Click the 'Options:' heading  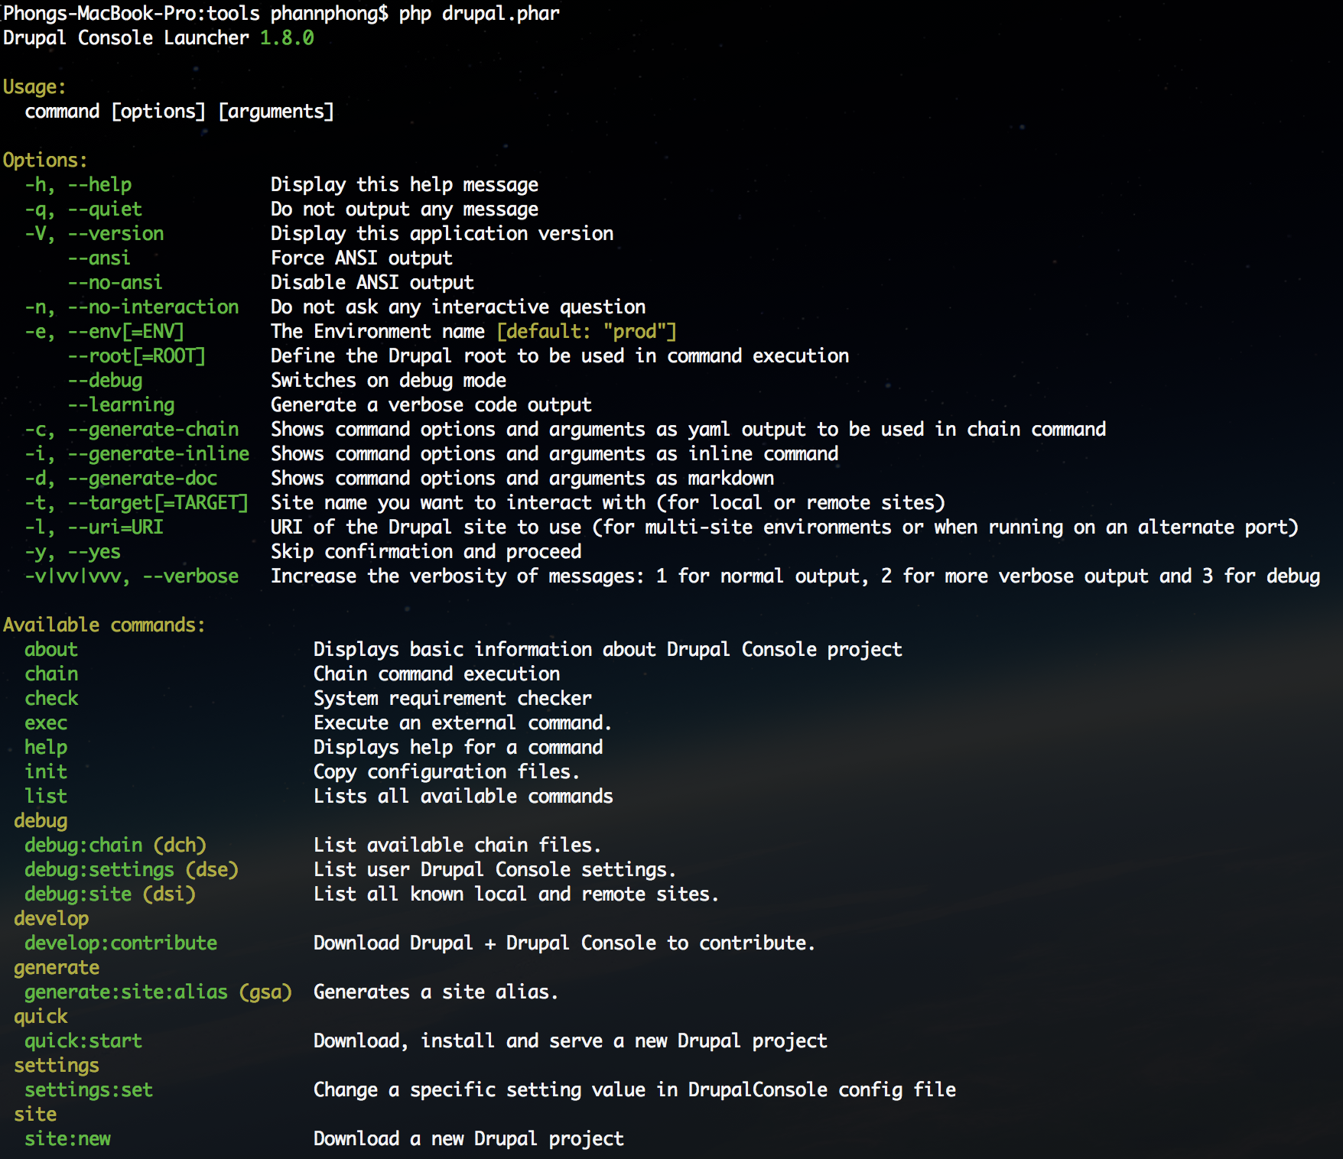(45, 161)
